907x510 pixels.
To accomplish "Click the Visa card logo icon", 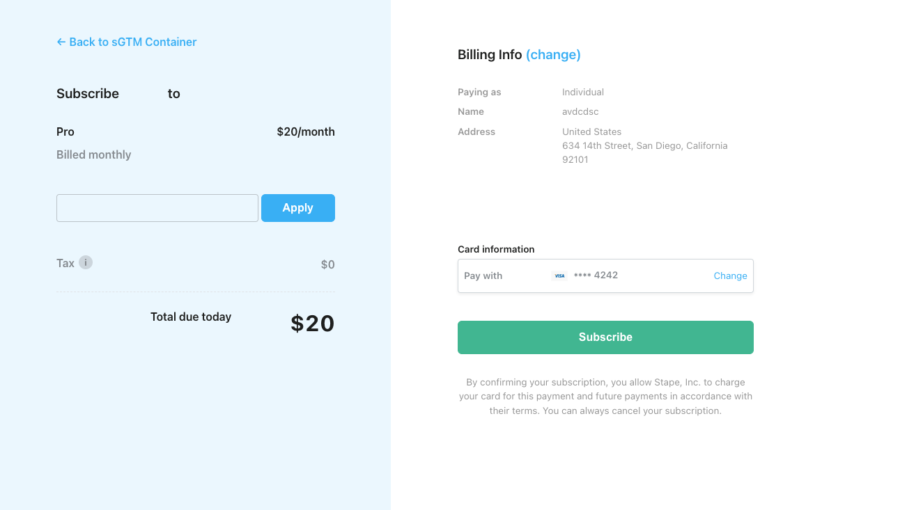I will pos(559,276).
